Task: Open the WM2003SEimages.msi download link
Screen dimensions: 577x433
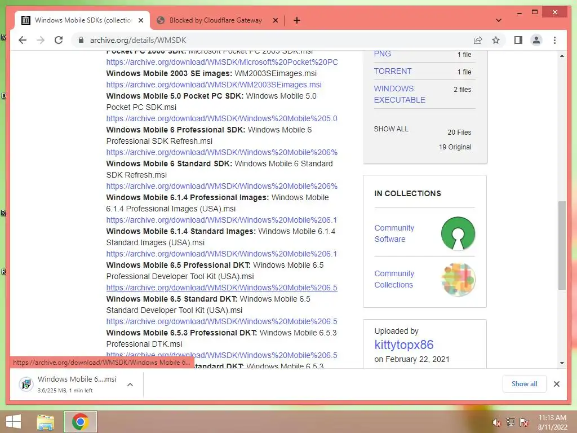Action: [214, 85]
